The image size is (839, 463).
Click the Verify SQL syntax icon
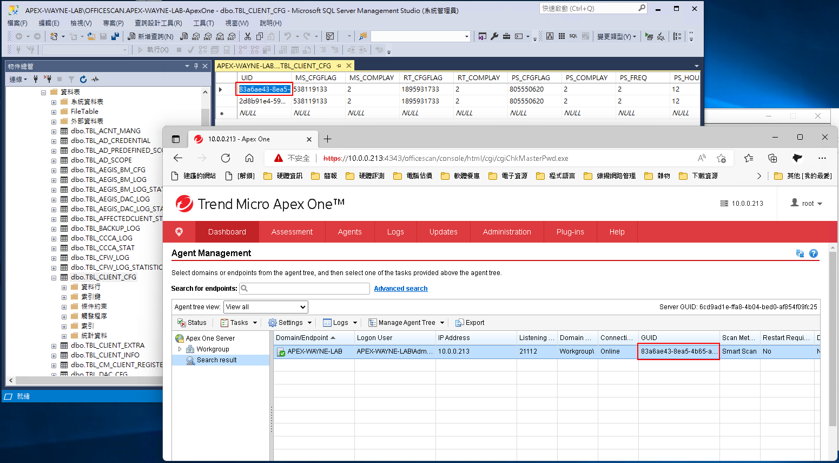coord(661,36)
